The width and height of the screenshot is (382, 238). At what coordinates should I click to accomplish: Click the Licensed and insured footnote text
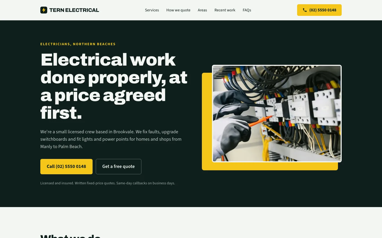(x=108, y=183)
